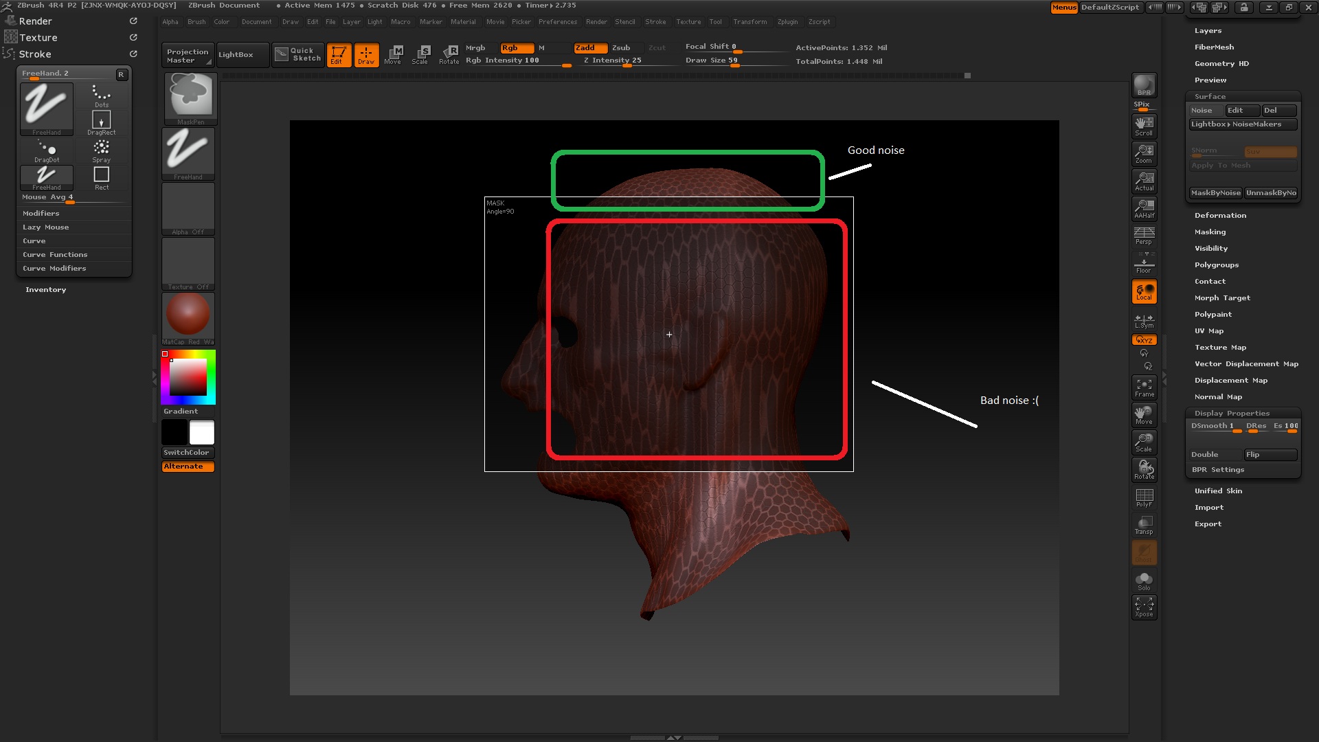
Task: Toggle Solo mode
Action: point(1144,581)
